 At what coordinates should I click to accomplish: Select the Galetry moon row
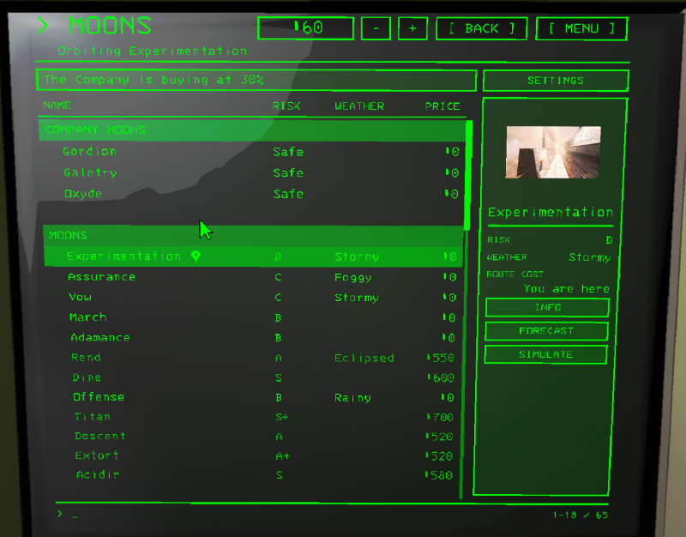tap(252, 172)
